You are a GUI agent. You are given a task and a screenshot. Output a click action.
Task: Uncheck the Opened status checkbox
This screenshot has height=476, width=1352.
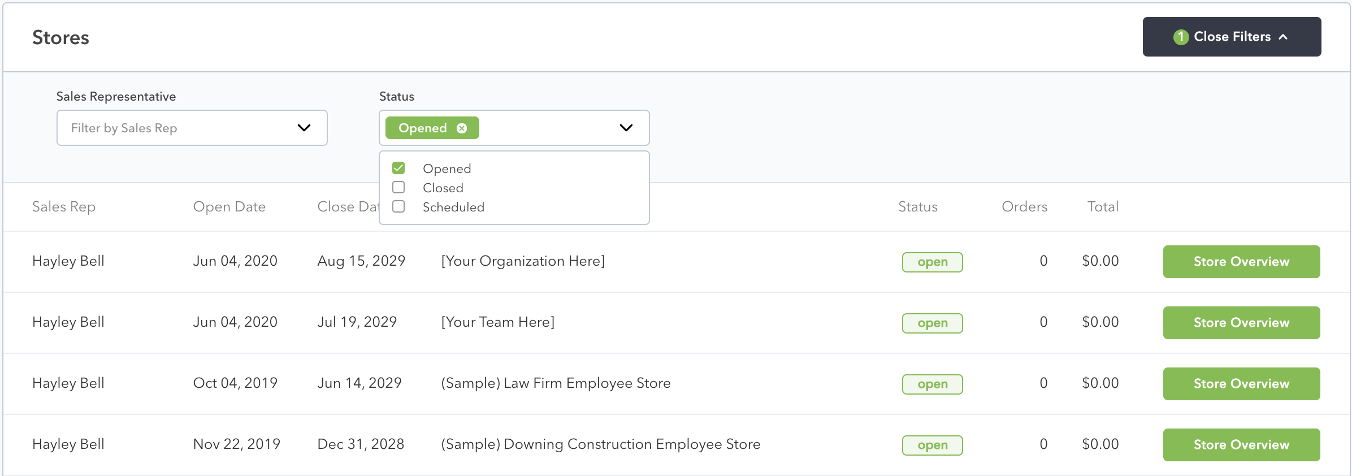(398, 168)
